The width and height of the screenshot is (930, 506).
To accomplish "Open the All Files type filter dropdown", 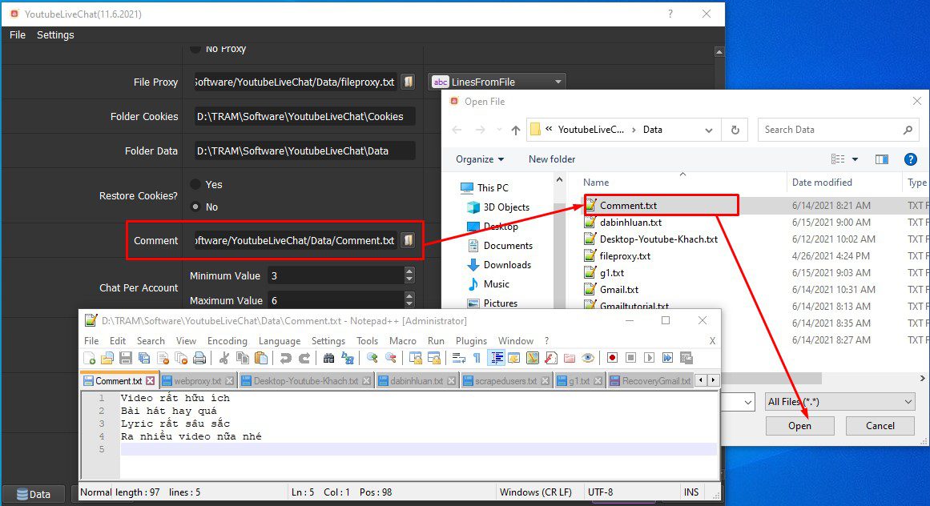I will (839, 402).
